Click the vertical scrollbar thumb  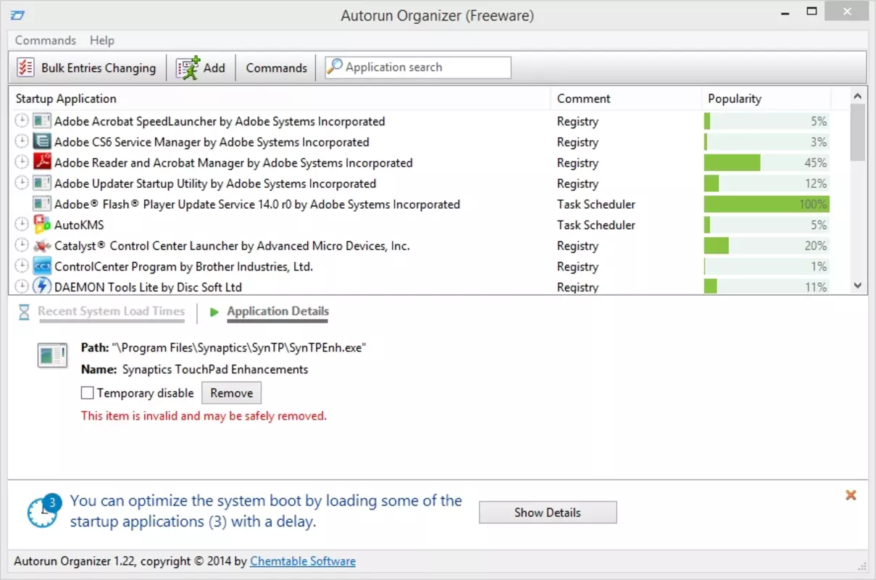coord(859,132)
